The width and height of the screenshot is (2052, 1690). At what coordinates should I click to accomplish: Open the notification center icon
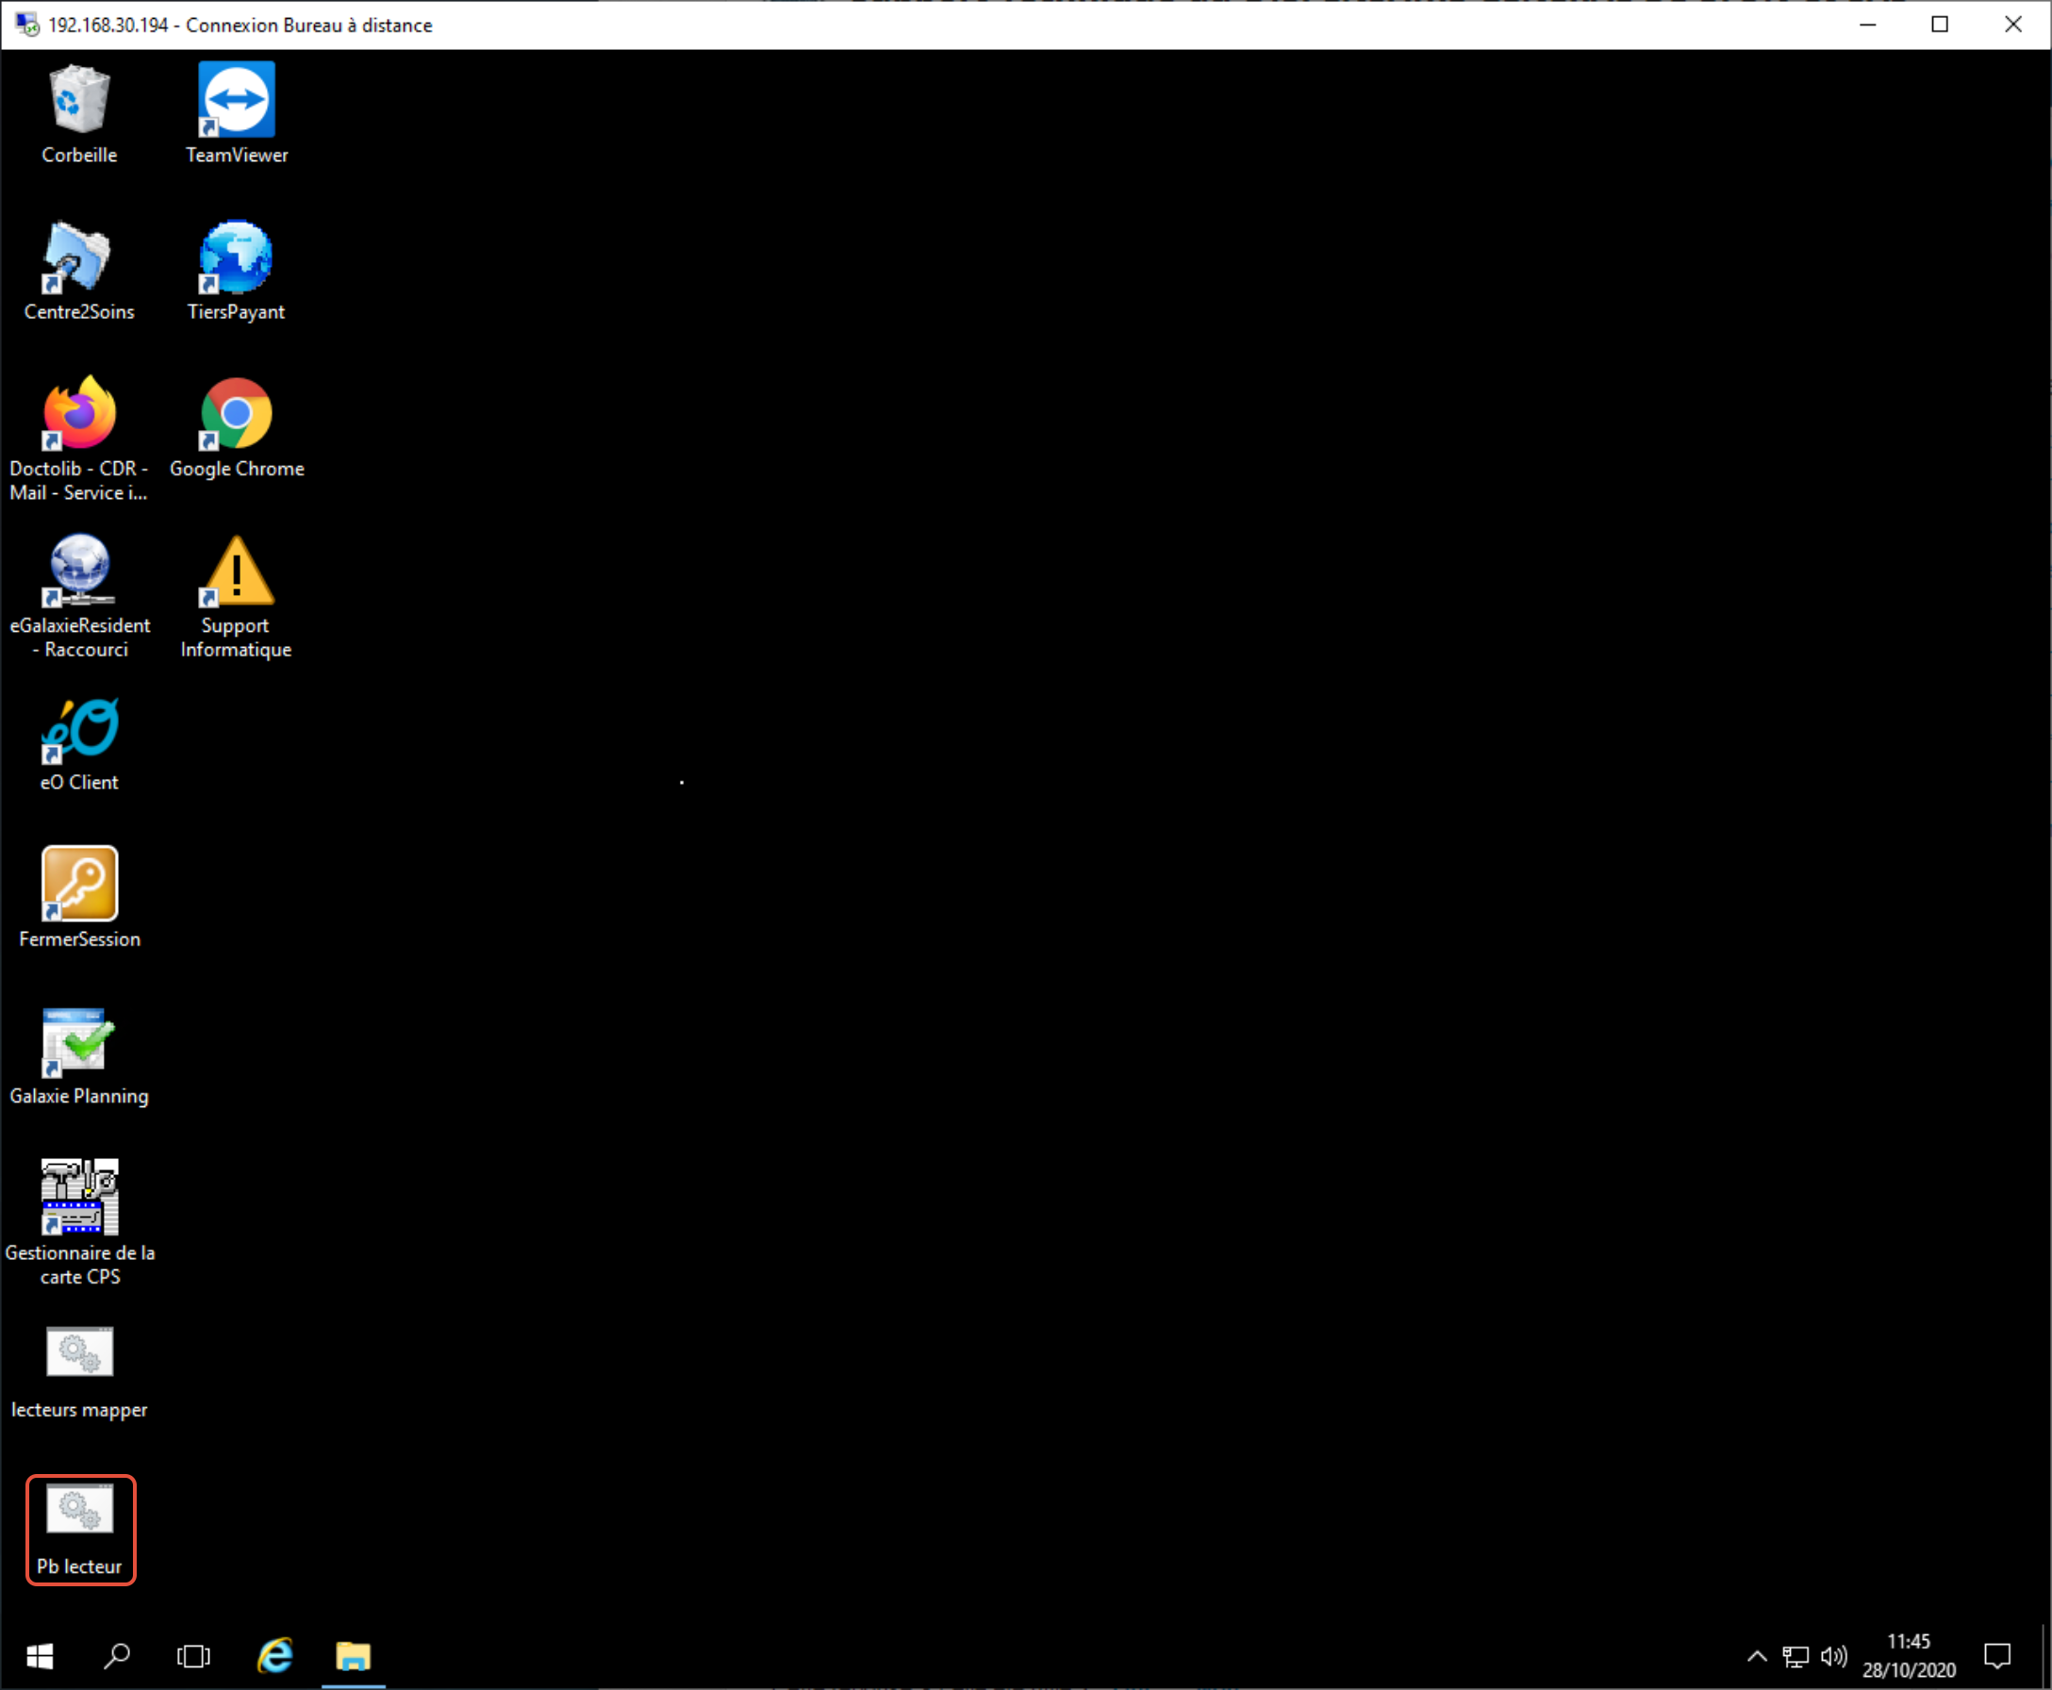coord(1996,1656)
